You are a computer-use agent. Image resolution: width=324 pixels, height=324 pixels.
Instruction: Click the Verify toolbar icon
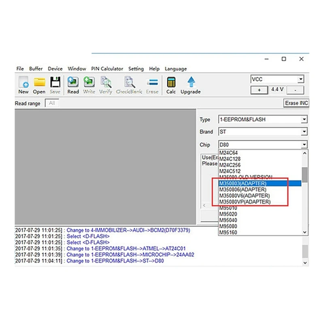[x=106, y=82]
